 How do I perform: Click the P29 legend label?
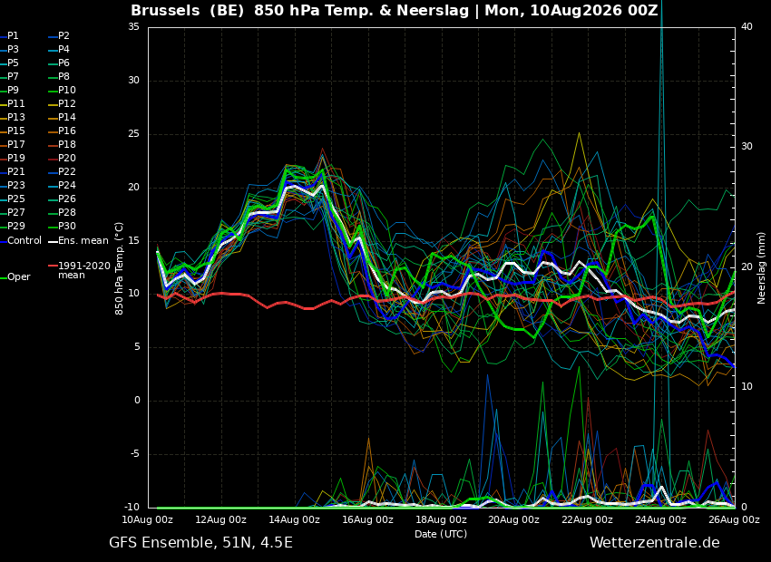click(15, 226)
